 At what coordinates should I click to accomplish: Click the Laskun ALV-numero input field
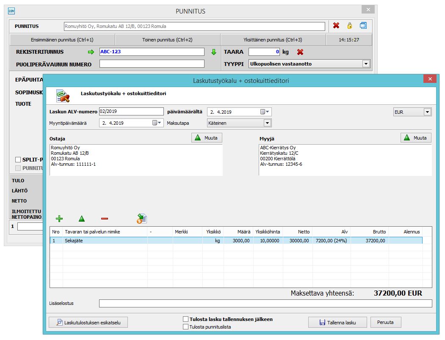(131, 112)
